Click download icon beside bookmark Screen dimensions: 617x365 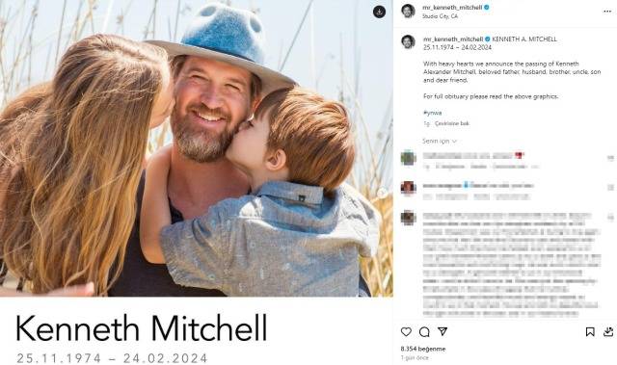pyautogui.click(x=608, y=332)
